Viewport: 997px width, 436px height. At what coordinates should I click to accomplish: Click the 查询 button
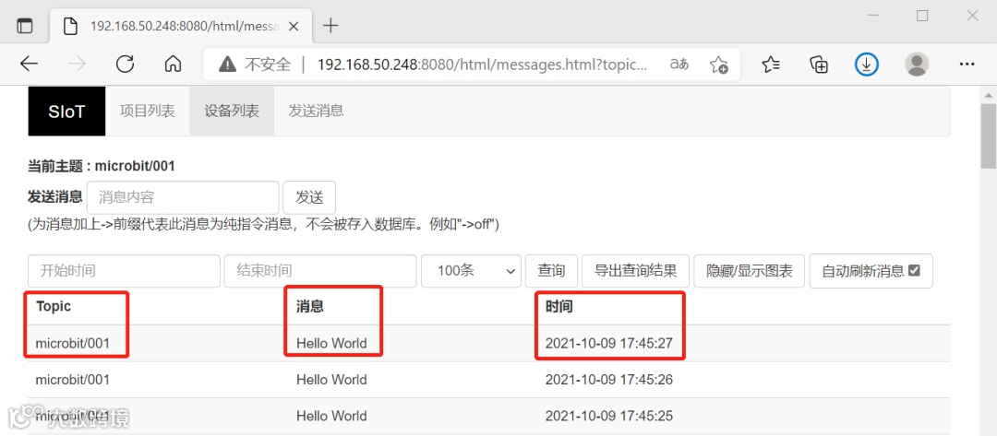[551, 271]
